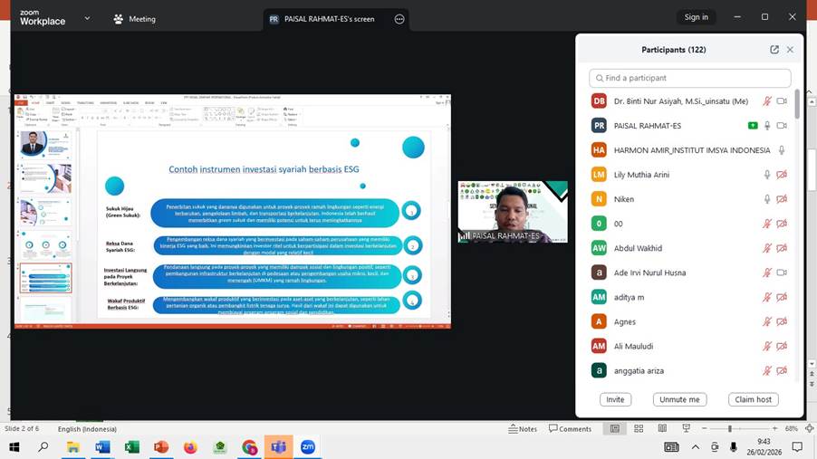Open Slide Sorter view in status bar
817x459 pixels.
(x=639, y=429)
